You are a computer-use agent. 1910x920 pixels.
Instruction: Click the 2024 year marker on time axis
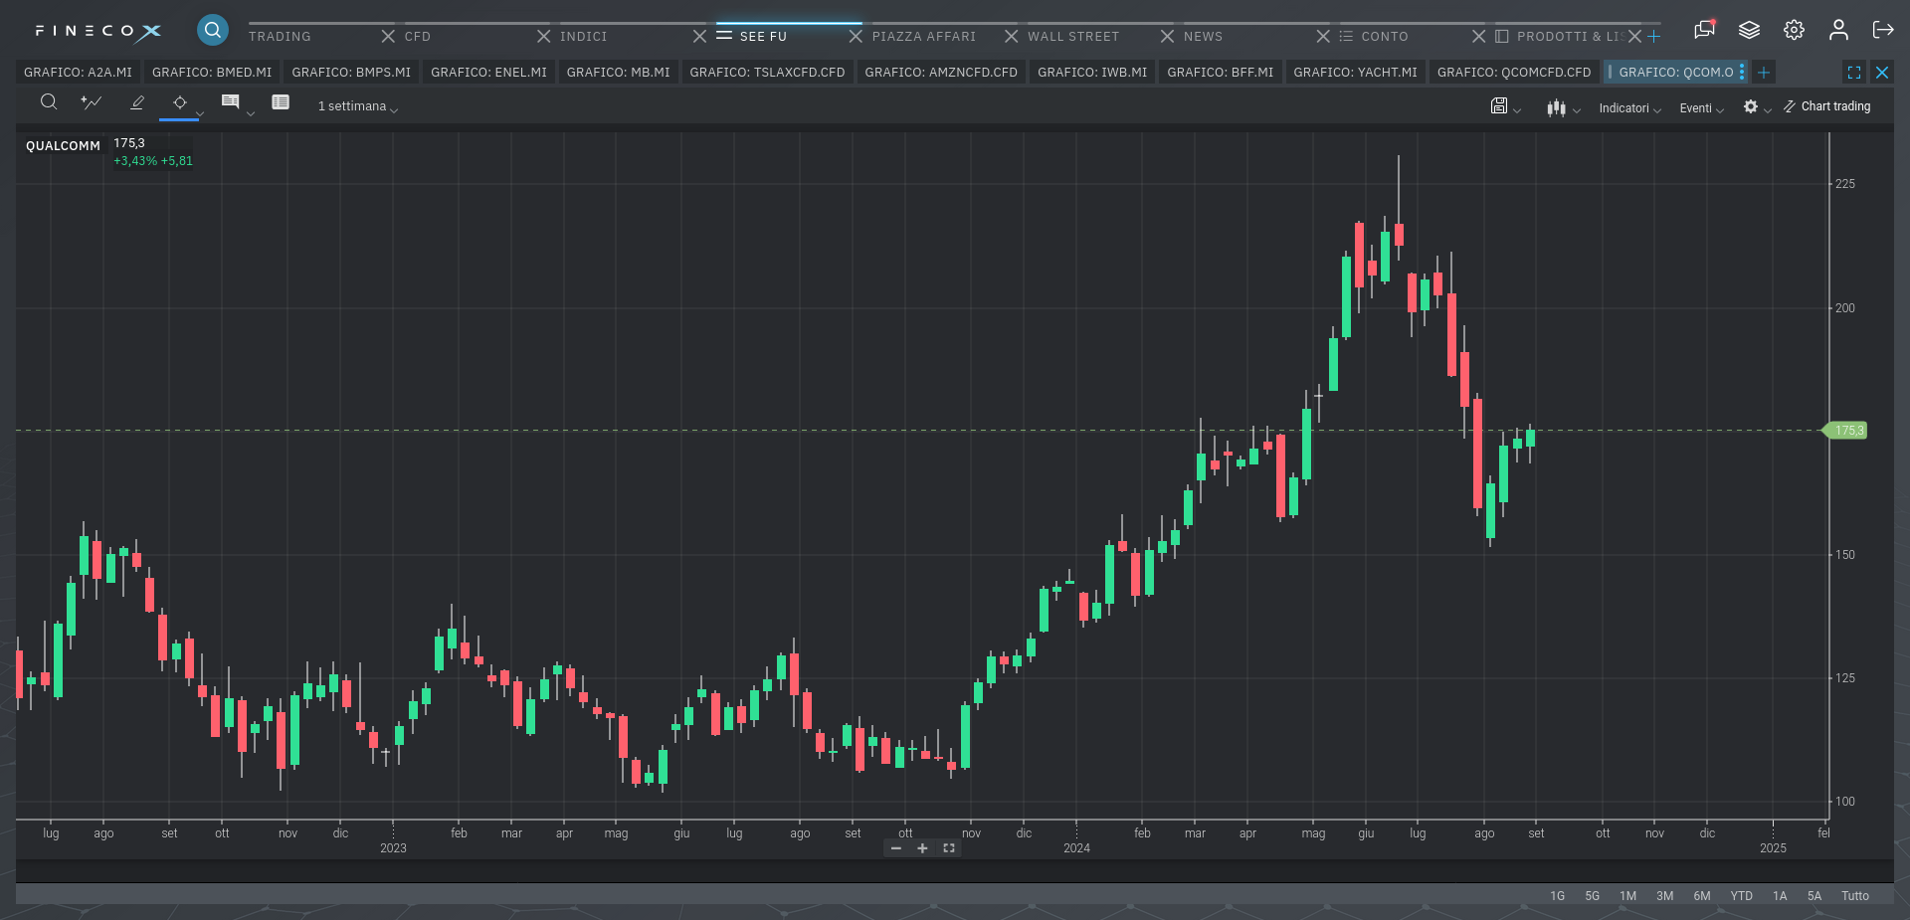(1076, 848)
